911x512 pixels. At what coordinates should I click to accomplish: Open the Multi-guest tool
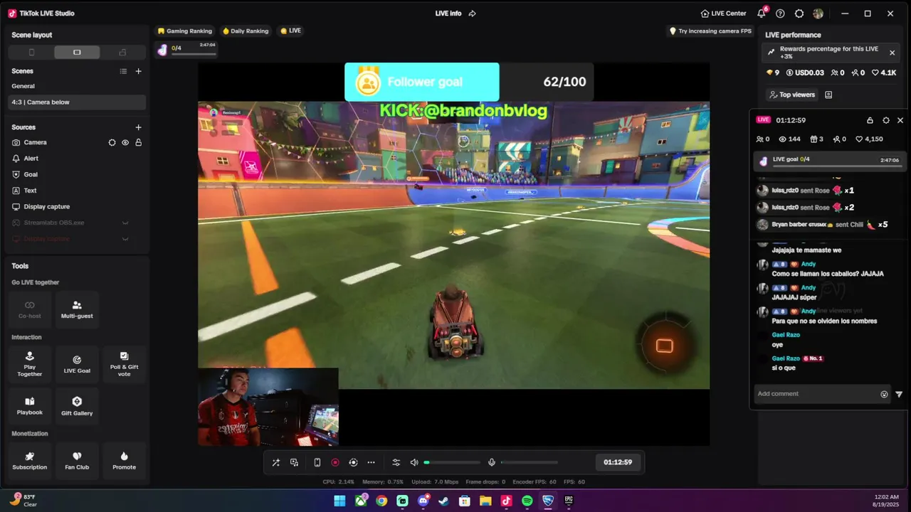[x=77, y=309]
